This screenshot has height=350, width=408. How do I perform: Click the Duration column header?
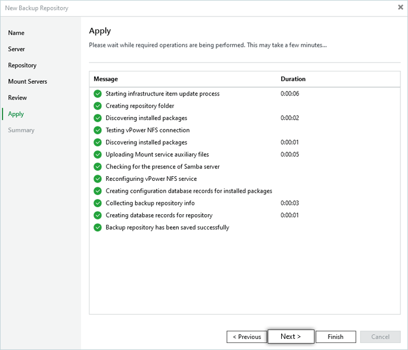click(x=293, y=79)
